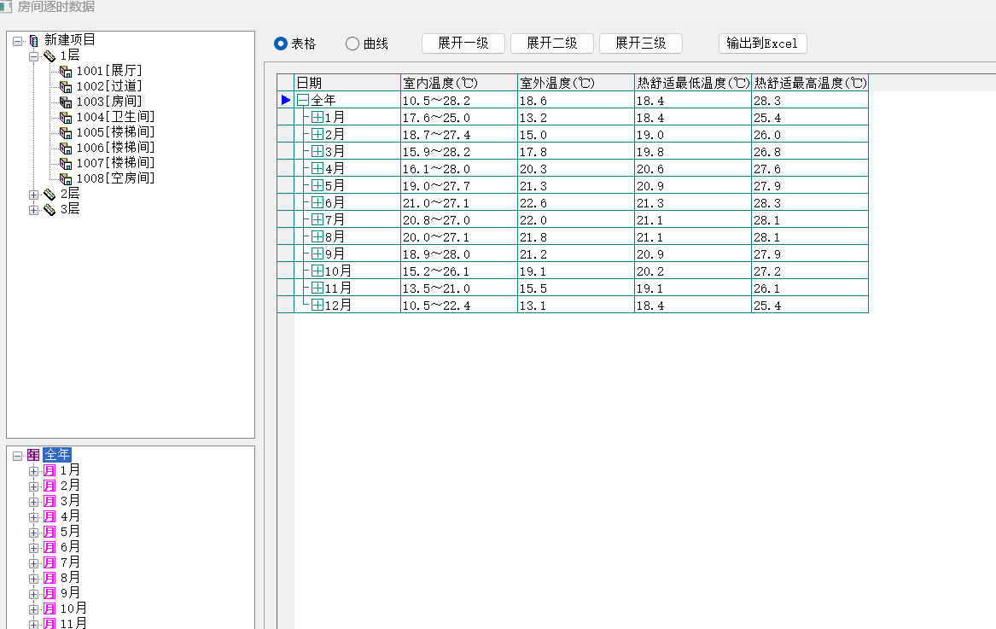This screenshot has height=629, width=996.
Task: Collapse the 全年 row in table
Action: tap(302, 101)
